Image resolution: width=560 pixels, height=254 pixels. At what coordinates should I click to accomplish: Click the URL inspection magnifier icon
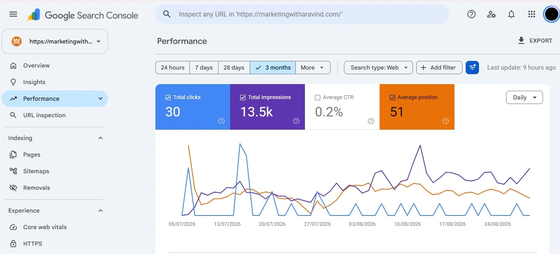(x=13, y=115)
